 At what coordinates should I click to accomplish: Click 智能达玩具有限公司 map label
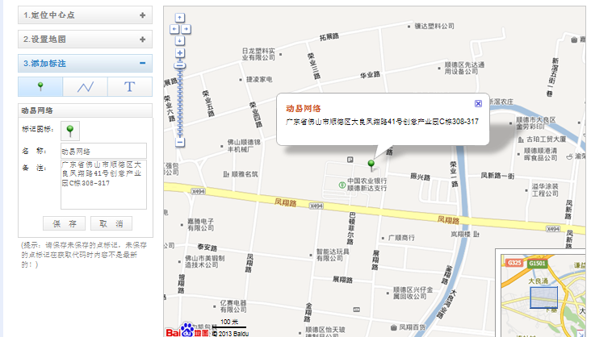click(333, 255)
